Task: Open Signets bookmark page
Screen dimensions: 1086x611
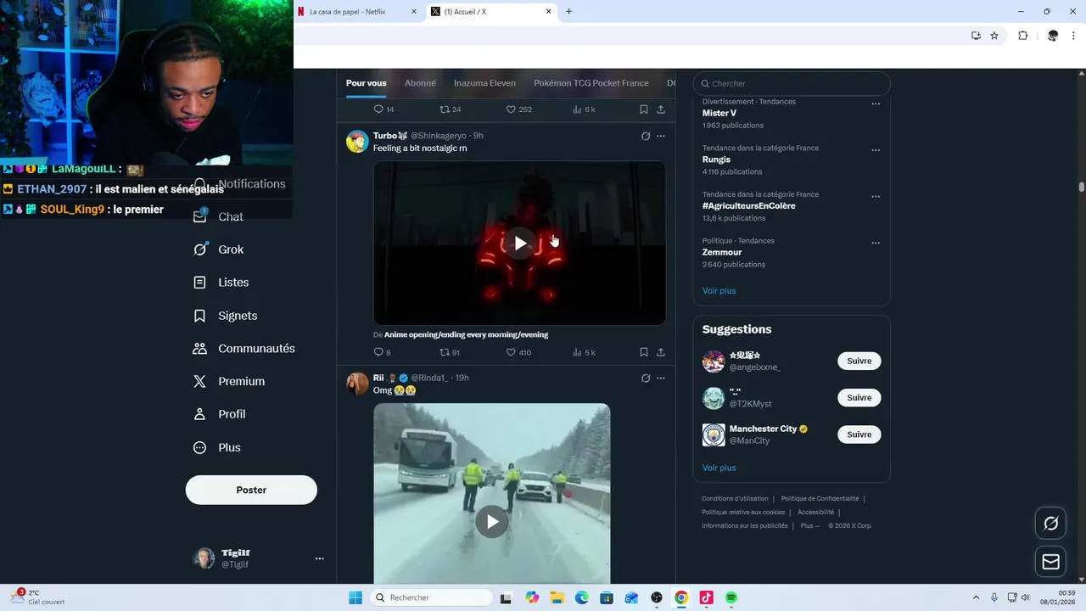Action: point(225,316)
